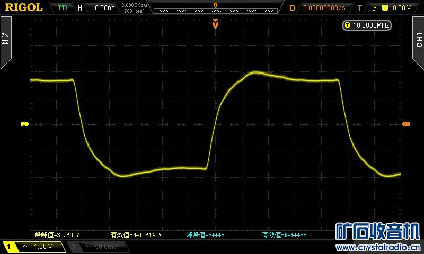Click the T trigger label in header

tap(360, 8)
